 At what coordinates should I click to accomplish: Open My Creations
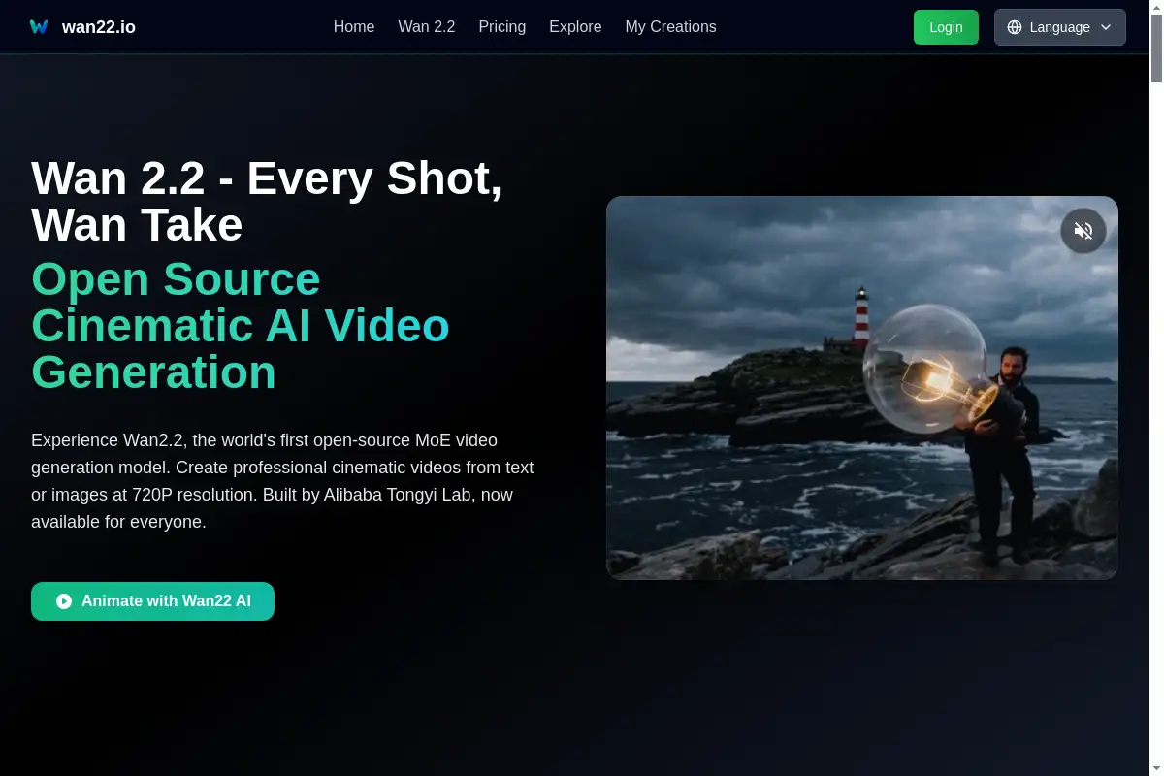click(x=670, y=27)
